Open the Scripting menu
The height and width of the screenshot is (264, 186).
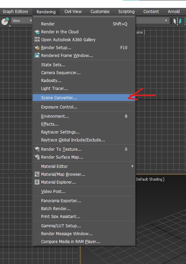[x=126, y=12]
